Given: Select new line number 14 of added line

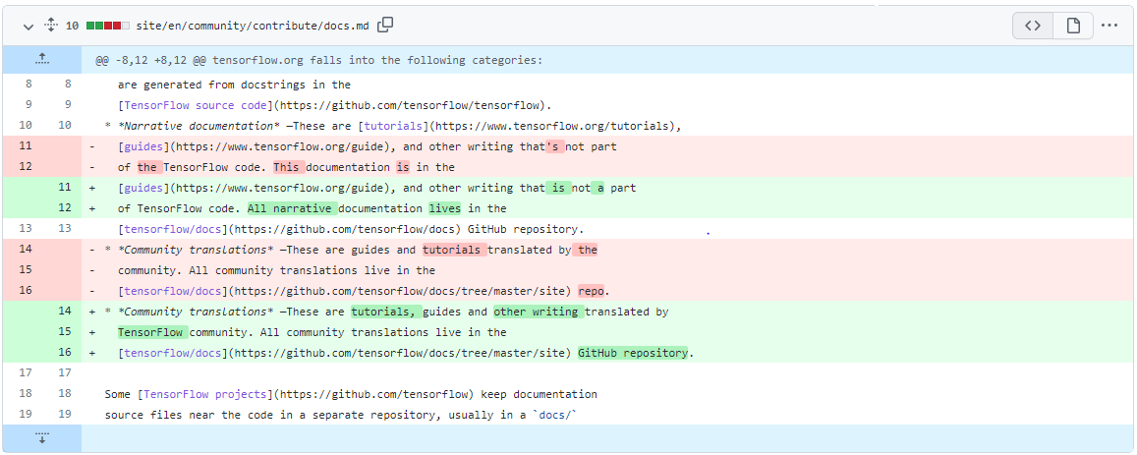Looking at the screenshot, I should click(x=65, y=312).
